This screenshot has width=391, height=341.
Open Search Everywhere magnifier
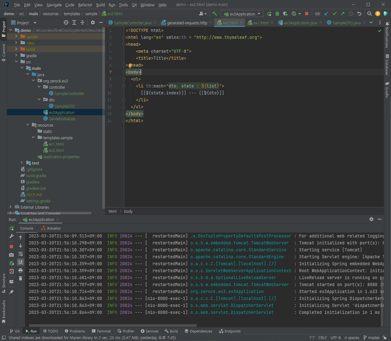pos(370,14)
